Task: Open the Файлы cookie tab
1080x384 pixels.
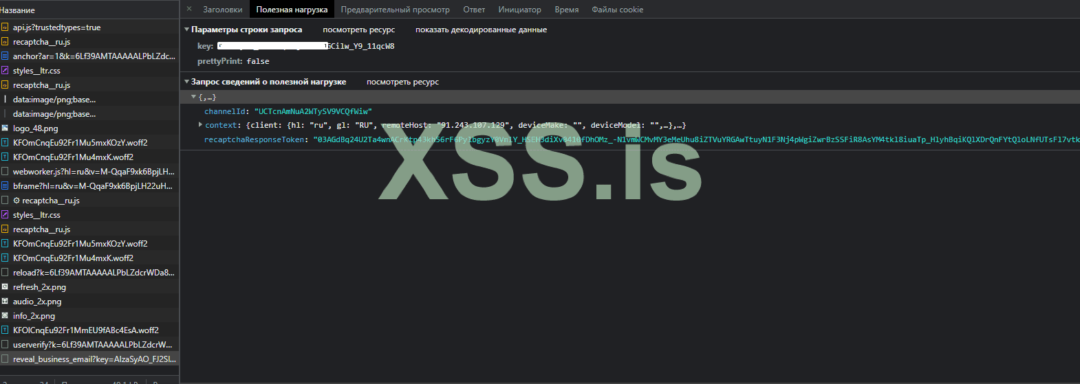Action: coord(618,10)
